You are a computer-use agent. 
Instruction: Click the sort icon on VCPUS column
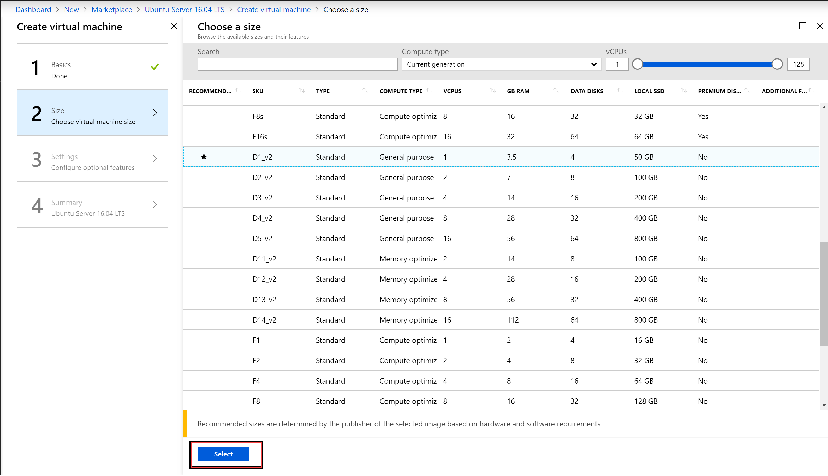pos(491,92)
